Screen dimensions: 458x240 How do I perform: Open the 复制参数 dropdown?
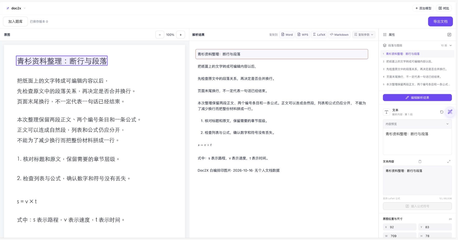click(x=364, y=35)
